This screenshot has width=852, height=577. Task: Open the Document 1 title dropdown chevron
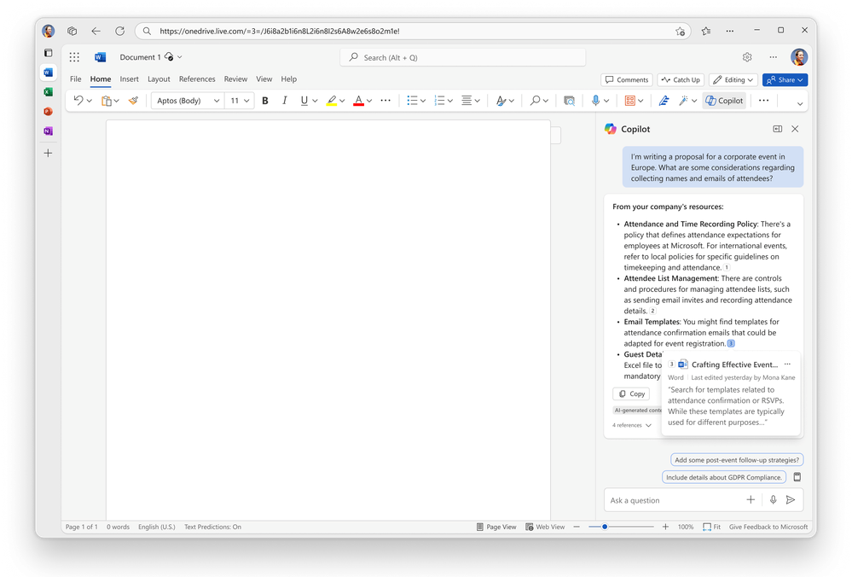[180, 57]
